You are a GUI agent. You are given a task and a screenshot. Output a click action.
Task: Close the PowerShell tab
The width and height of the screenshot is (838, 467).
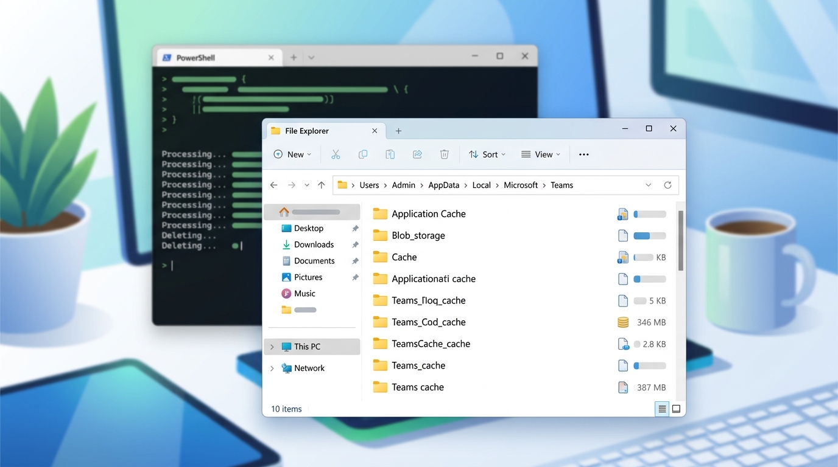coord(272,58)
